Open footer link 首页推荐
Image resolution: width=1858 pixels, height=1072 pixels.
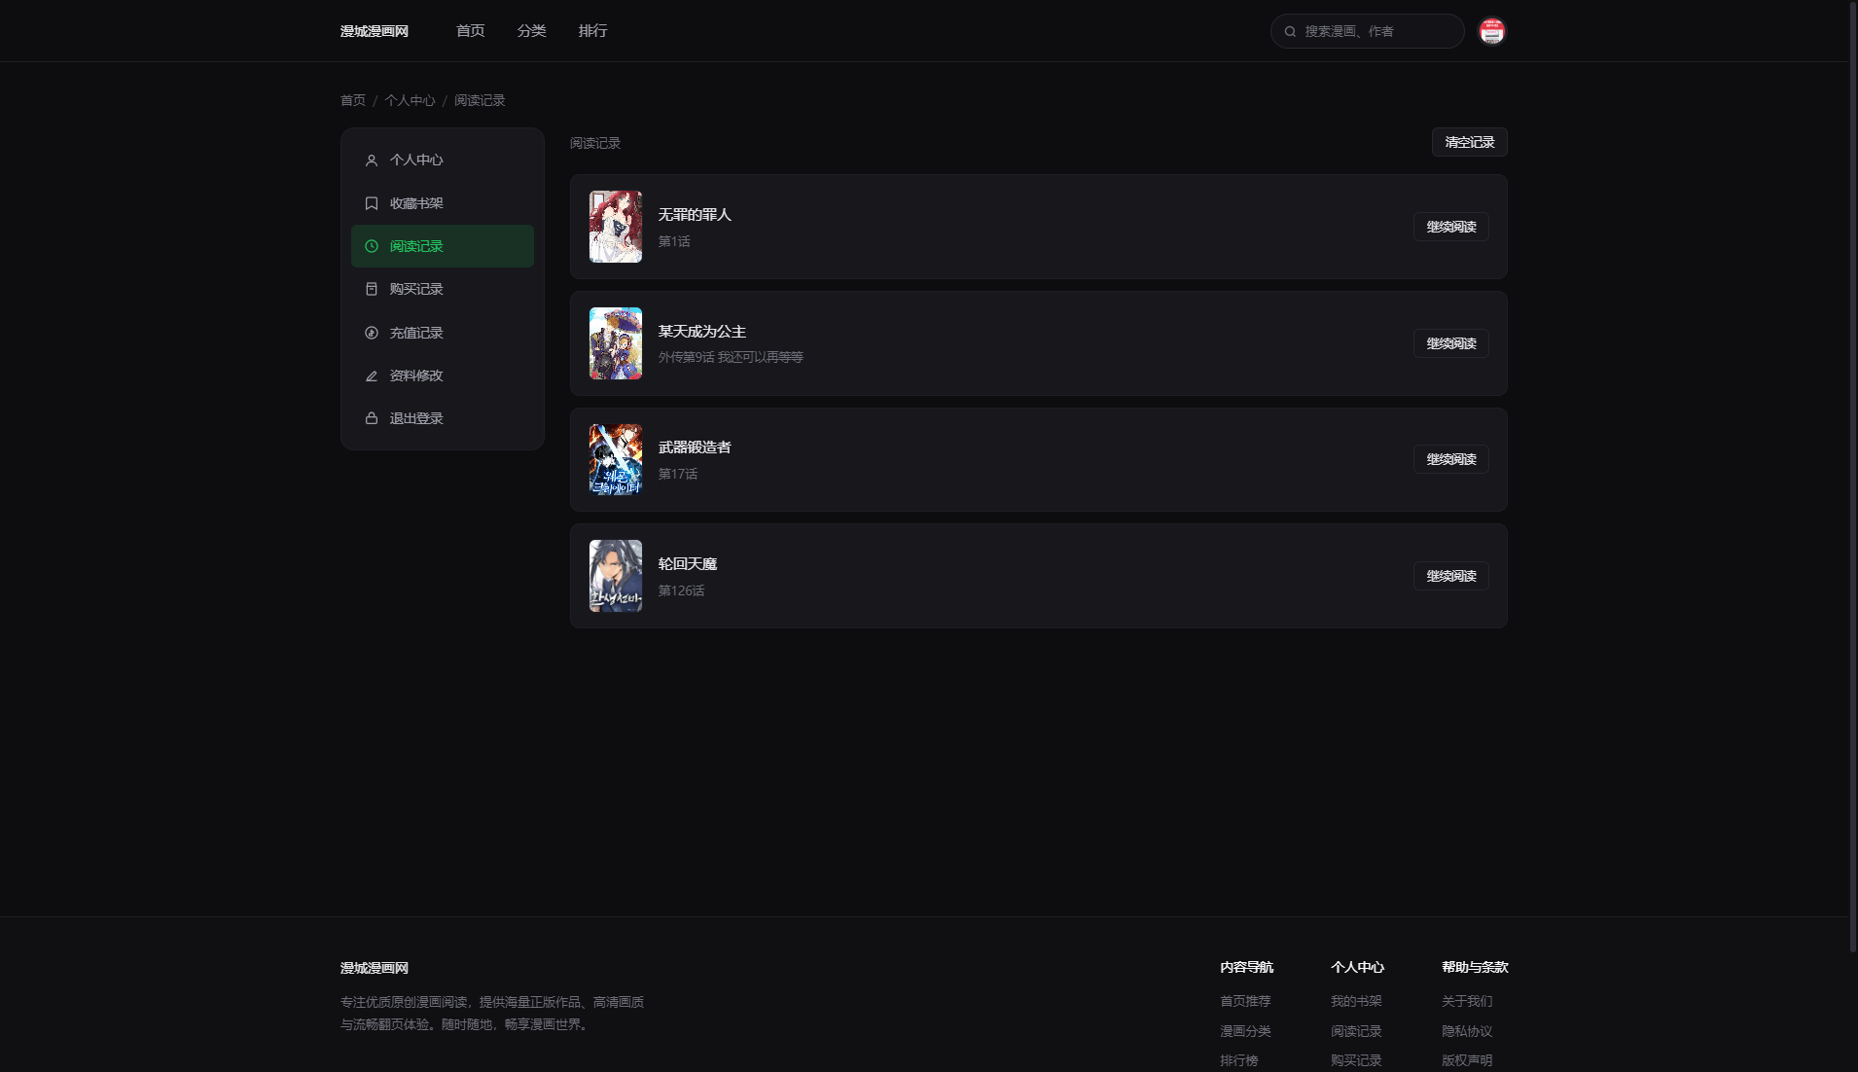(x=1245, y=1001)
